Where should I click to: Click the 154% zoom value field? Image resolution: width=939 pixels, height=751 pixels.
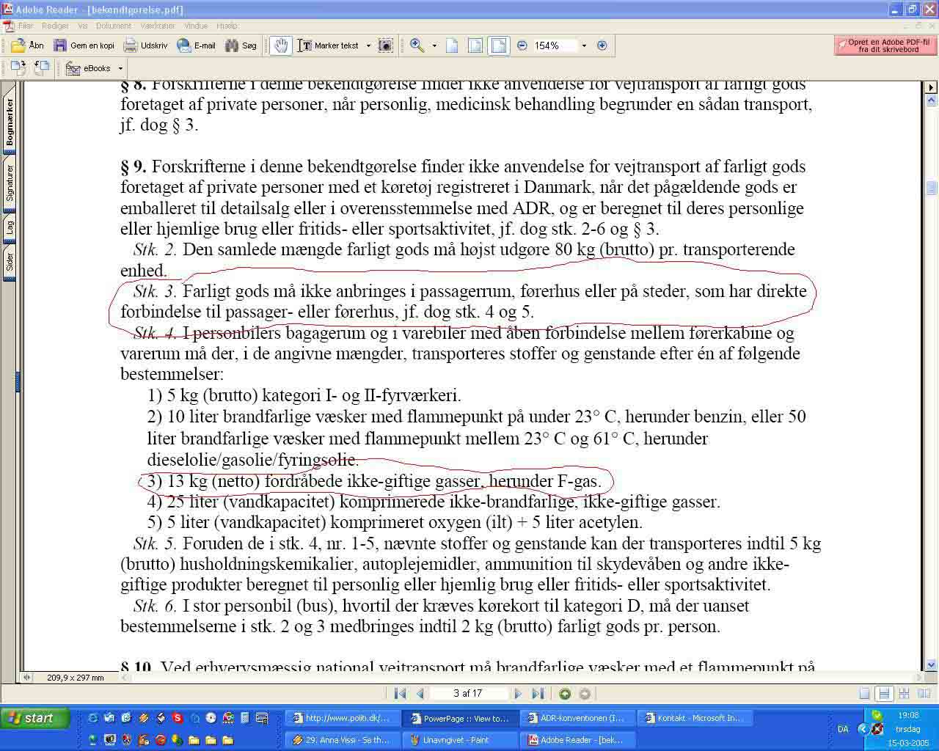pyautogui.click(x=554, y=45)
